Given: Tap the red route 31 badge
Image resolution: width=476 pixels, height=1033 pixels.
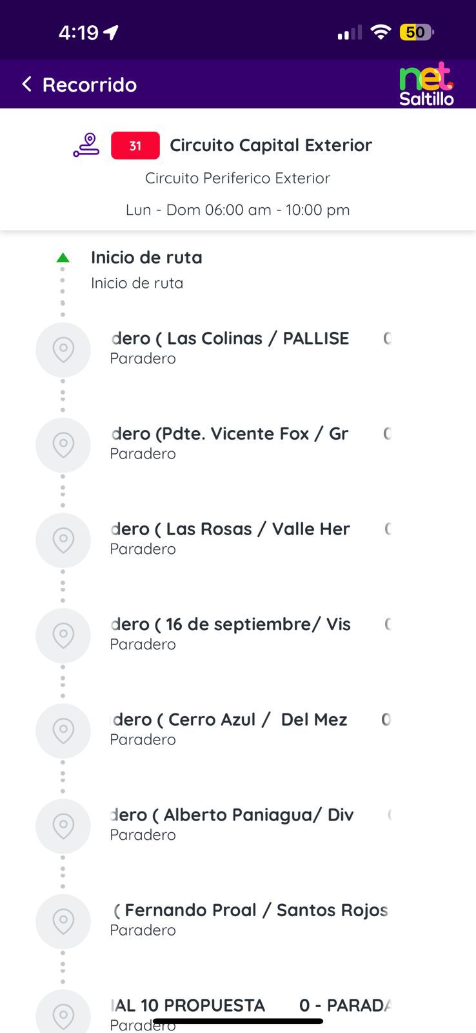Looking at the screenshot, I should pyautogui.click(x=135, y=146).
